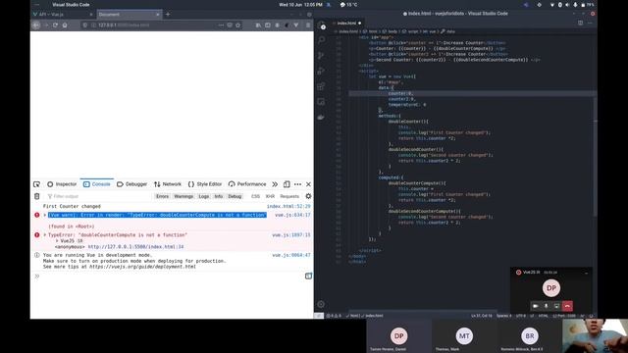This screenshot has width=628, height=353.
Task: Reload the page in the browser
Action: [55, 25]
